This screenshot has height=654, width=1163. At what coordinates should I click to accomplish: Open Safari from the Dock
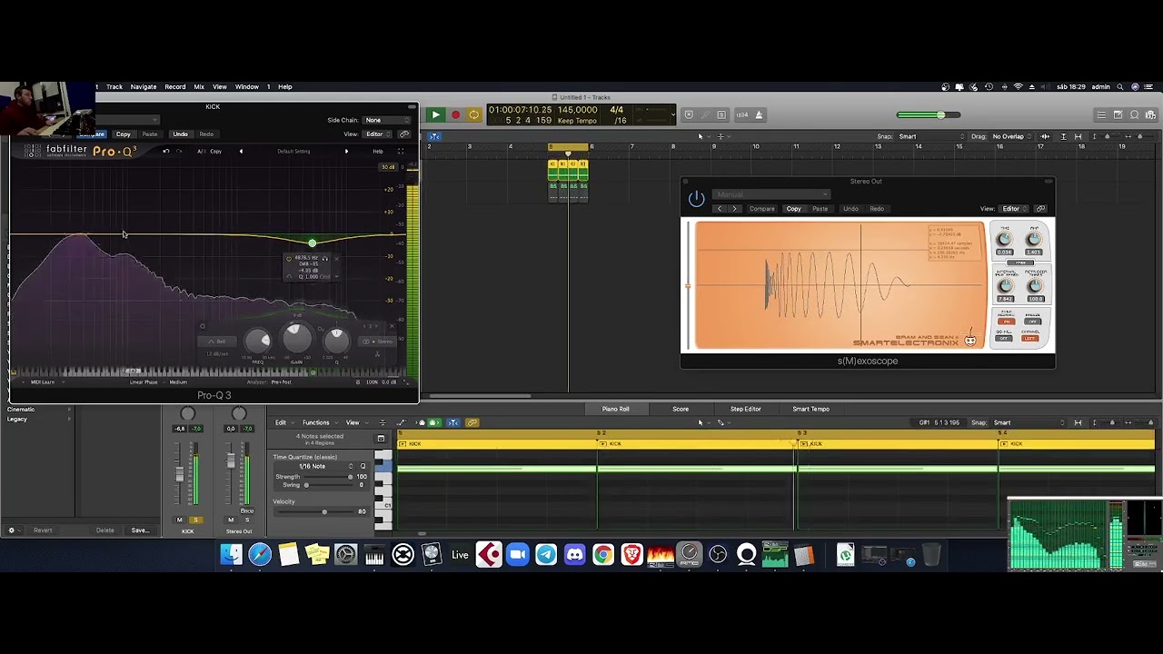[260, 554]
